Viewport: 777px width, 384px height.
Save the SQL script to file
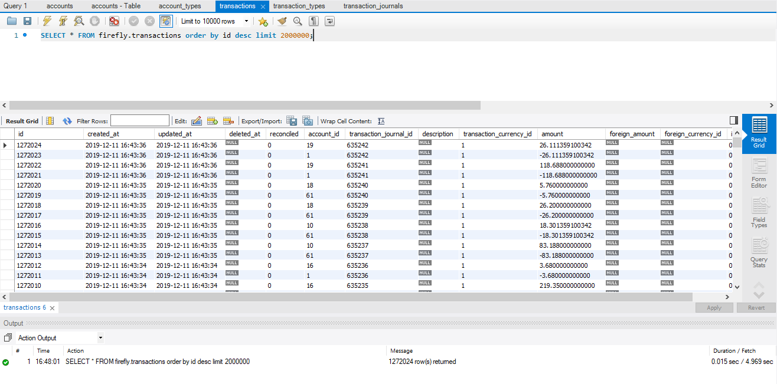27,21
